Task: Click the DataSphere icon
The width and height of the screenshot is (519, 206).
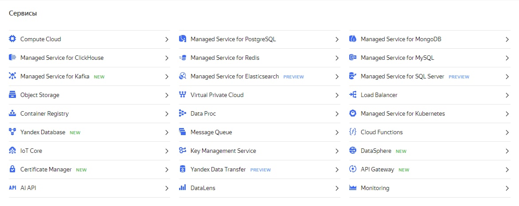Action: click(352, 151)
